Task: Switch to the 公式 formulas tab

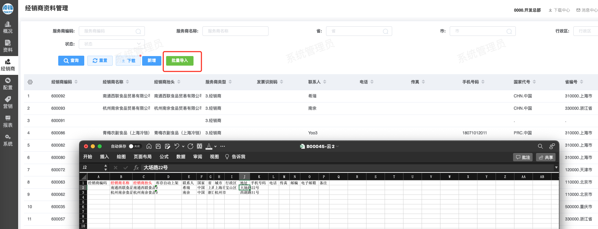Action: 164,157
